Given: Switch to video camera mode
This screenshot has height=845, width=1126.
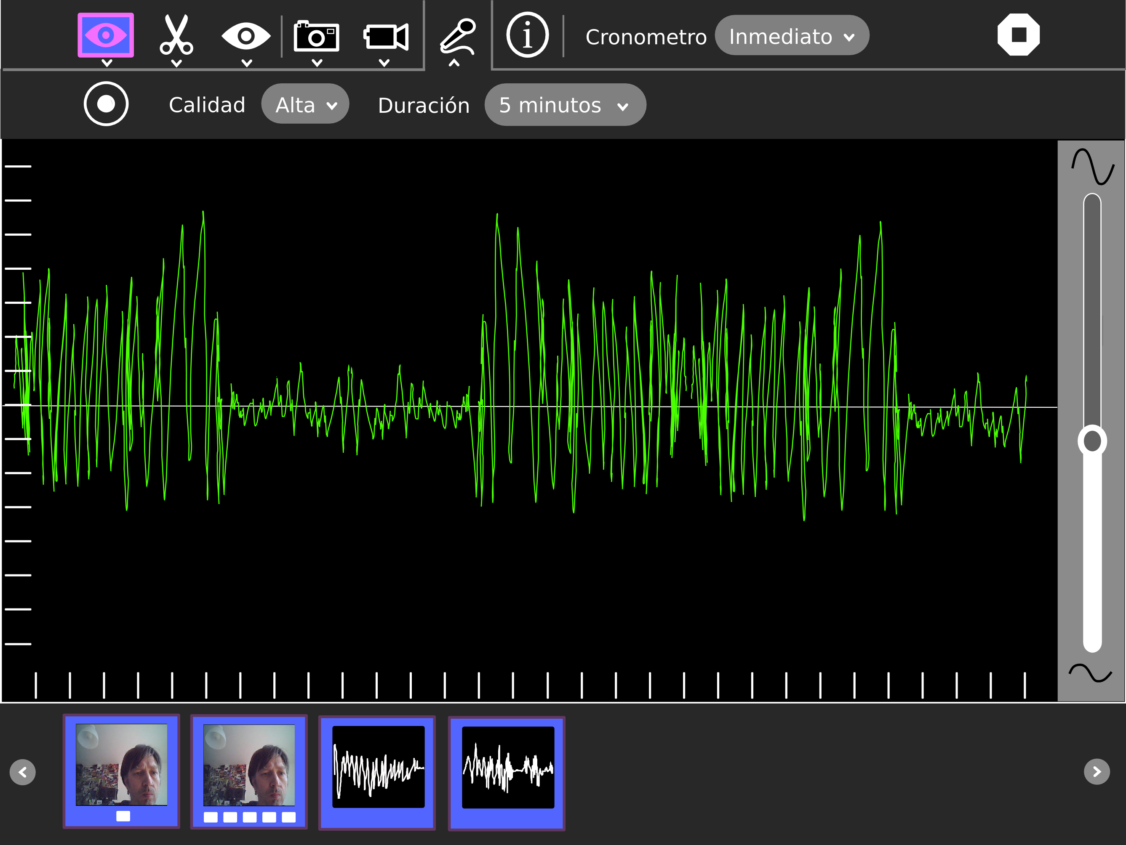Looking at the screenshot, I should [x=385, y=36].
